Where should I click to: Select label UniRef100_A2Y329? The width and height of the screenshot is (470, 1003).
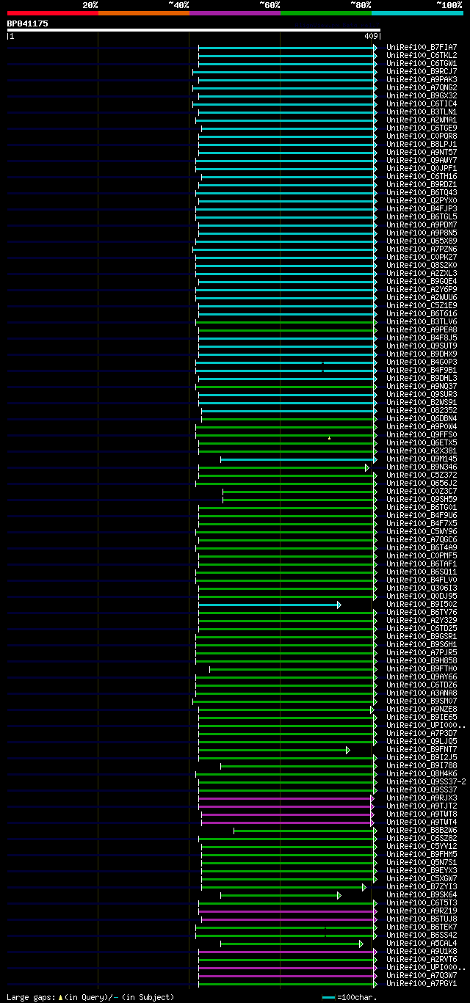click(422, 620)
